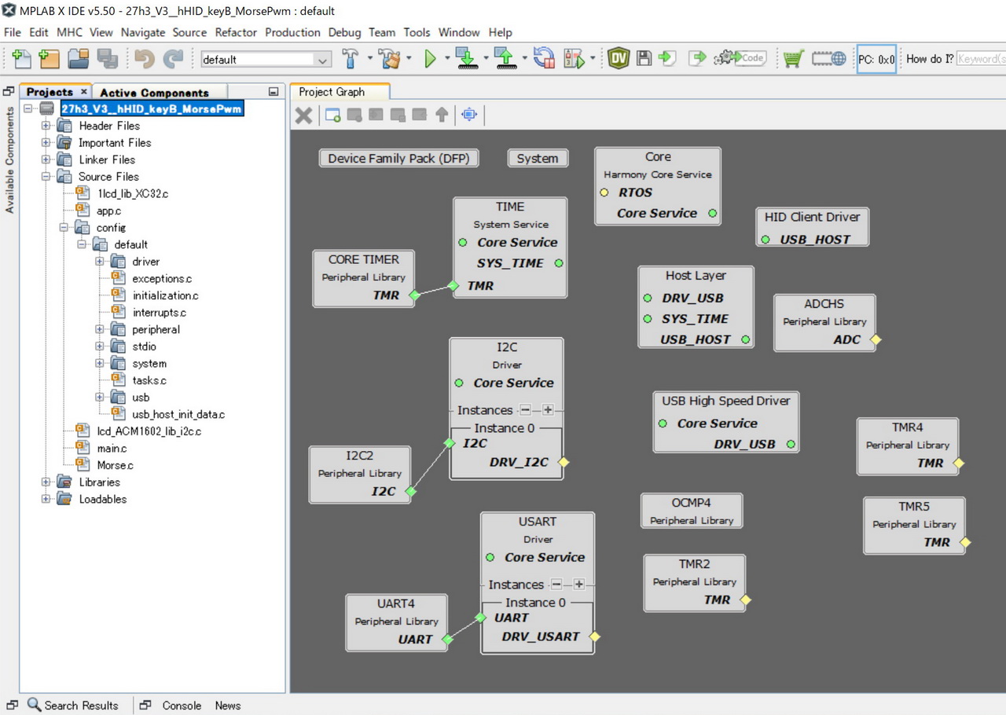Collapse the config folder
Viewport: 1006px width, 715px height.
[64, 228]
